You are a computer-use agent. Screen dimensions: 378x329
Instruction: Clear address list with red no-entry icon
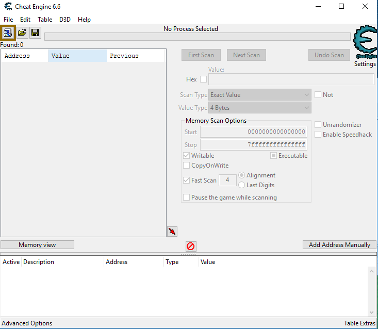(x=191, y=246)
